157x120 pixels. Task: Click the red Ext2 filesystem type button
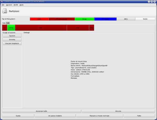coord(39,19)
